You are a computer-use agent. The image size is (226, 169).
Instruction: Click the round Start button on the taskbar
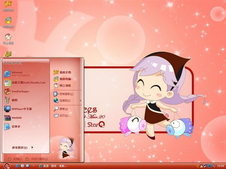[x=7, y=166]
